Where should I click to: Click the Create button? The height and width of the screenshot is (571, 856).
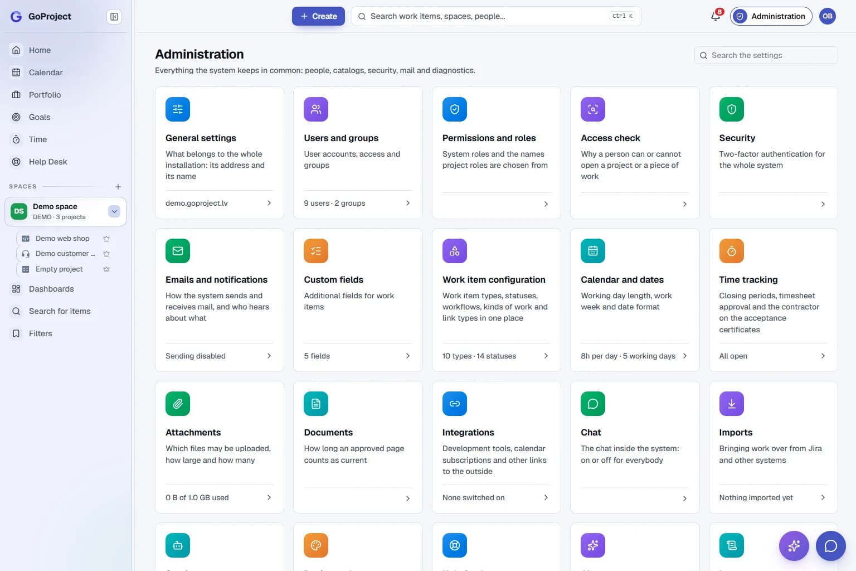(x=318, y=16)
